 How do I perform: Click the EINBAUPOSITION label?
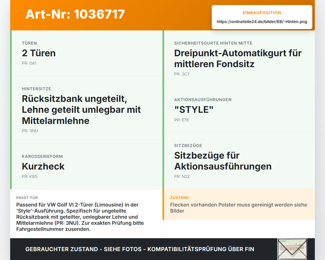tap(262, 13)
